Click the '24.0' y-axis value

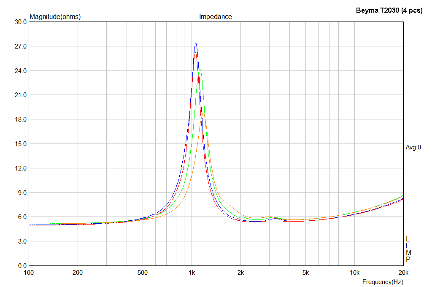point(21,71)
